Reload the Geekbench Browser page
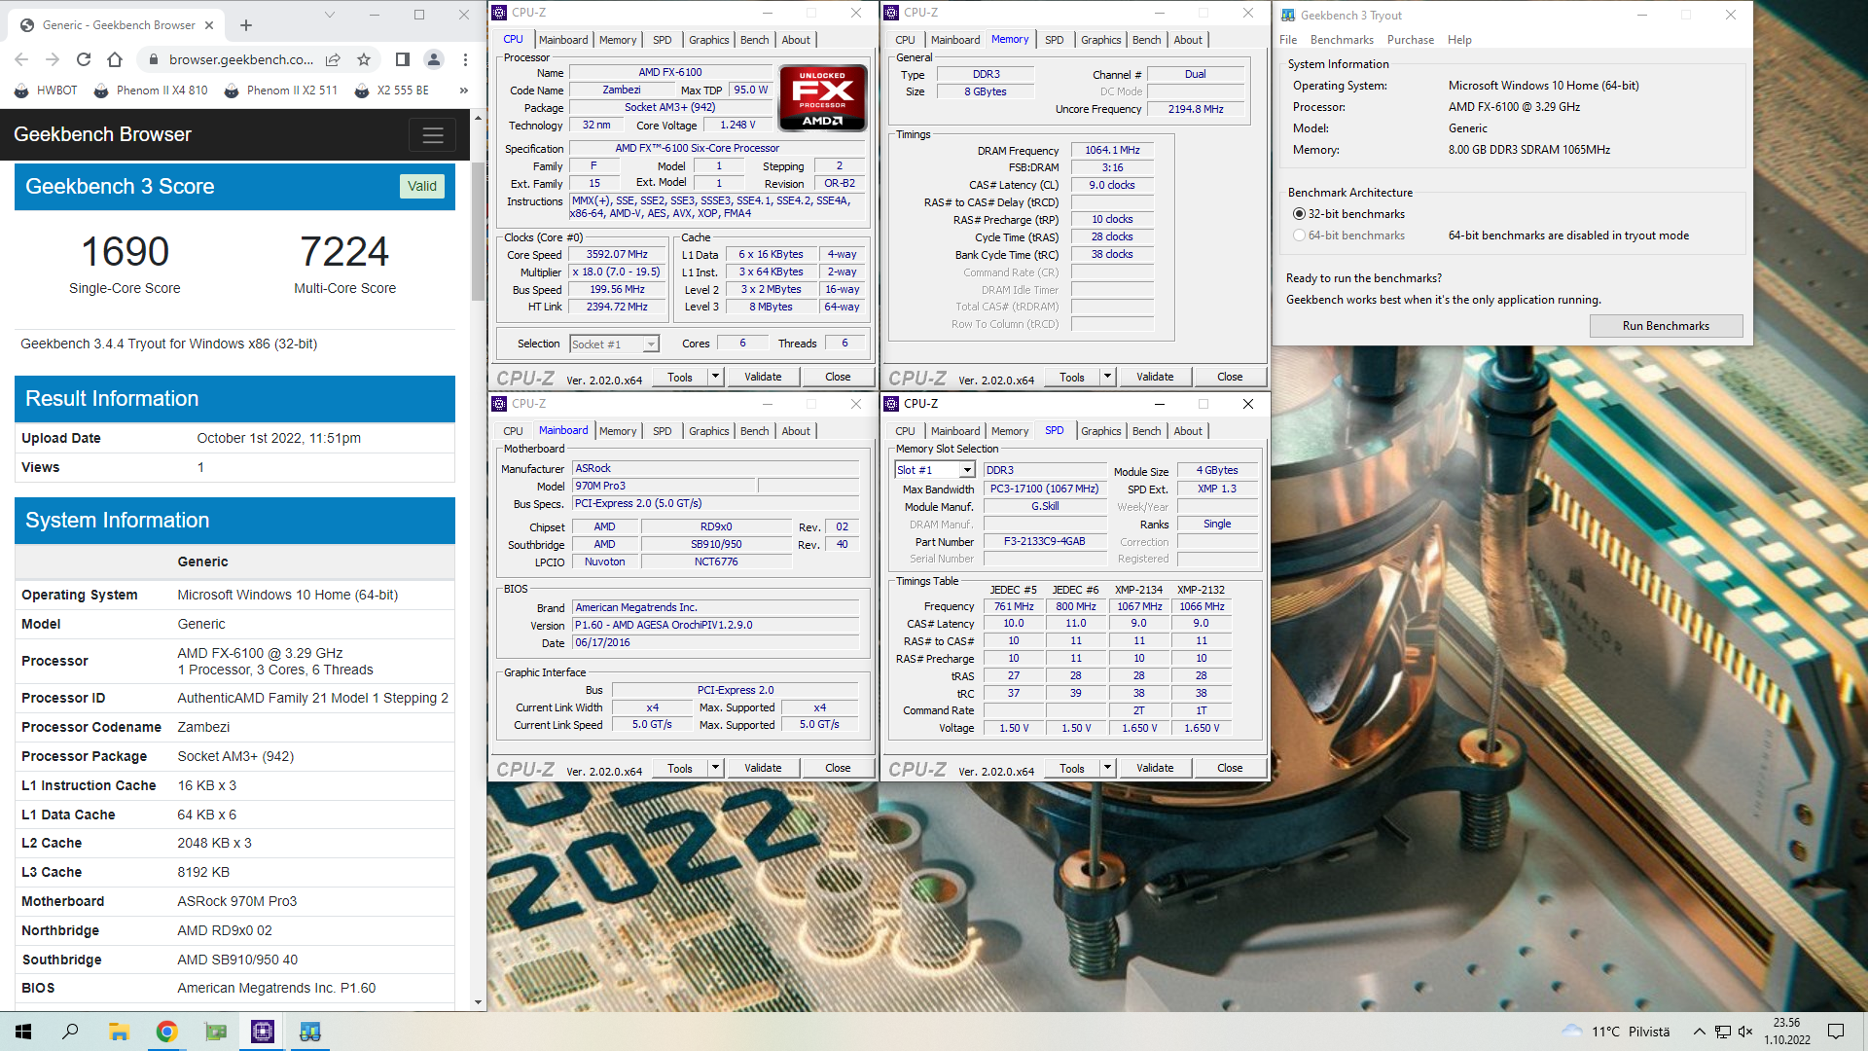The height and width of the screenshot is (1051, 1868). pos(84,59)
